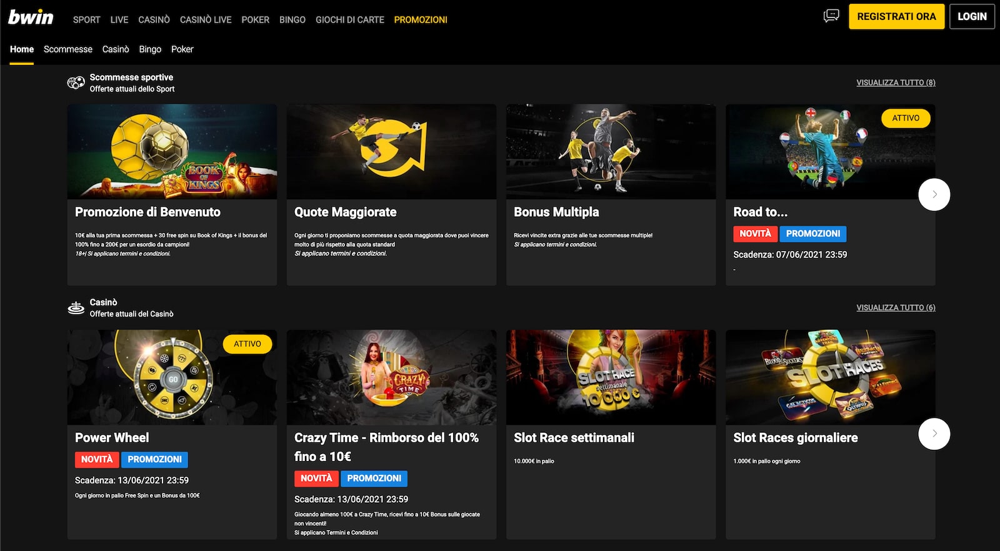Open Quote Maggiorate banner image
This screenshot has height=551, width=1000.
tap(391, 152)
